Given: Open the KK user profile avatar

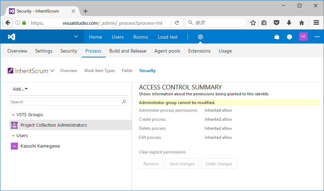Looking at the screenshot, I should pyautogui.click(x=303, y=37).
